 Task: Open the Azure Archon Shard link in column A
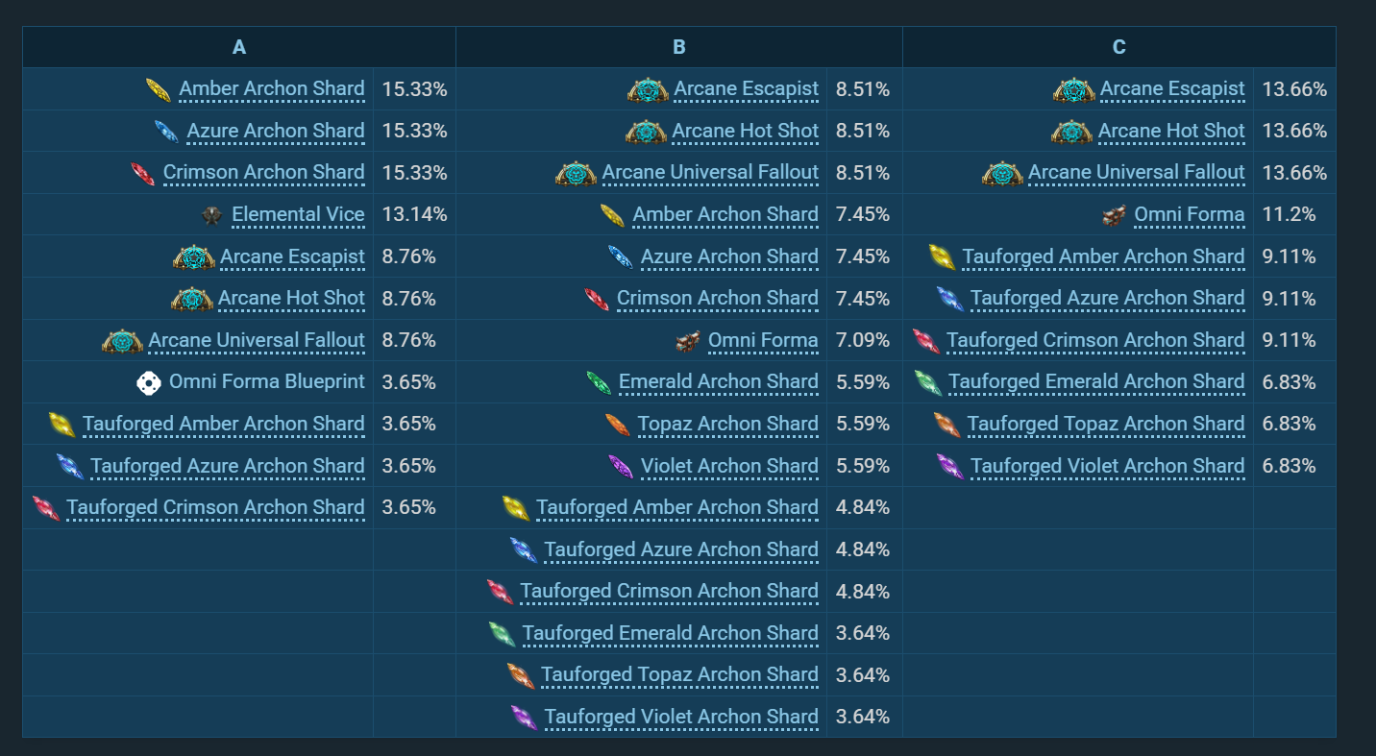(x=276, y=131)
